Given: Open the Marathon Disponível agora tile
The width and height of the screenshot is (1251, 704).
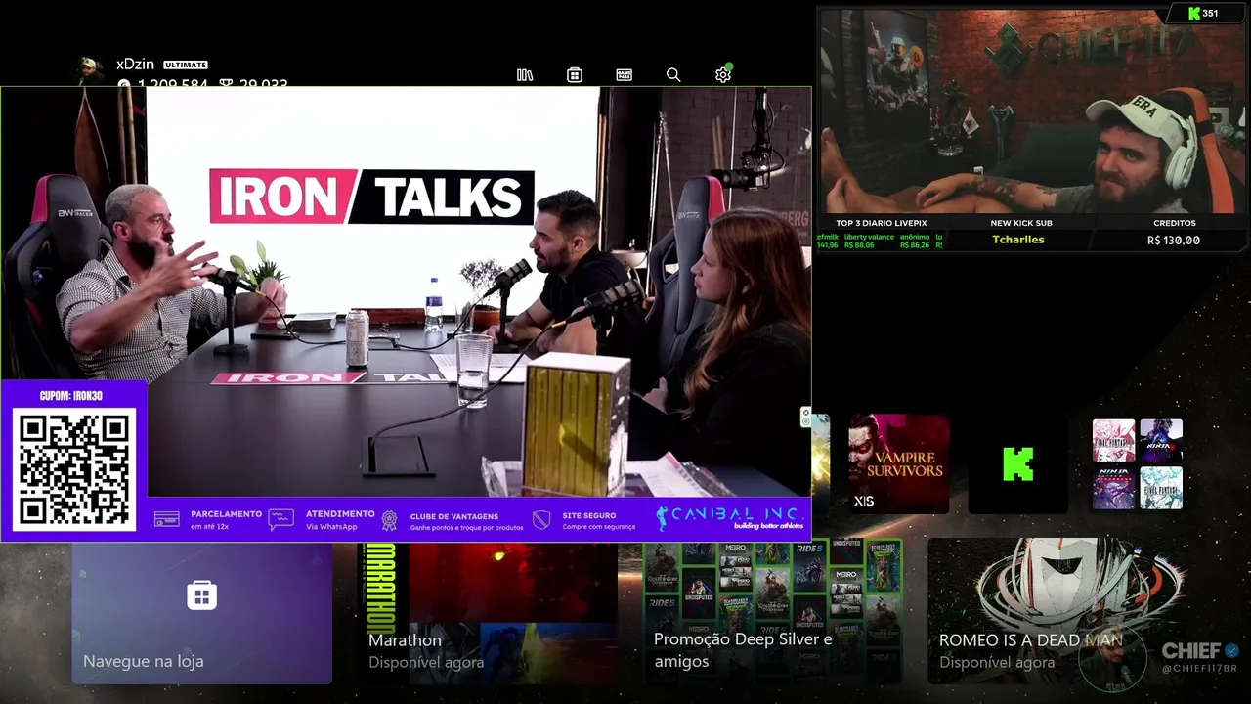Looking at the screenshot, I should click(487, 613).
